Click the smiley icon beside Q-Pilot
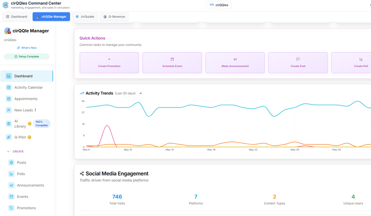 pyautogui.click(x=29, y=137)
